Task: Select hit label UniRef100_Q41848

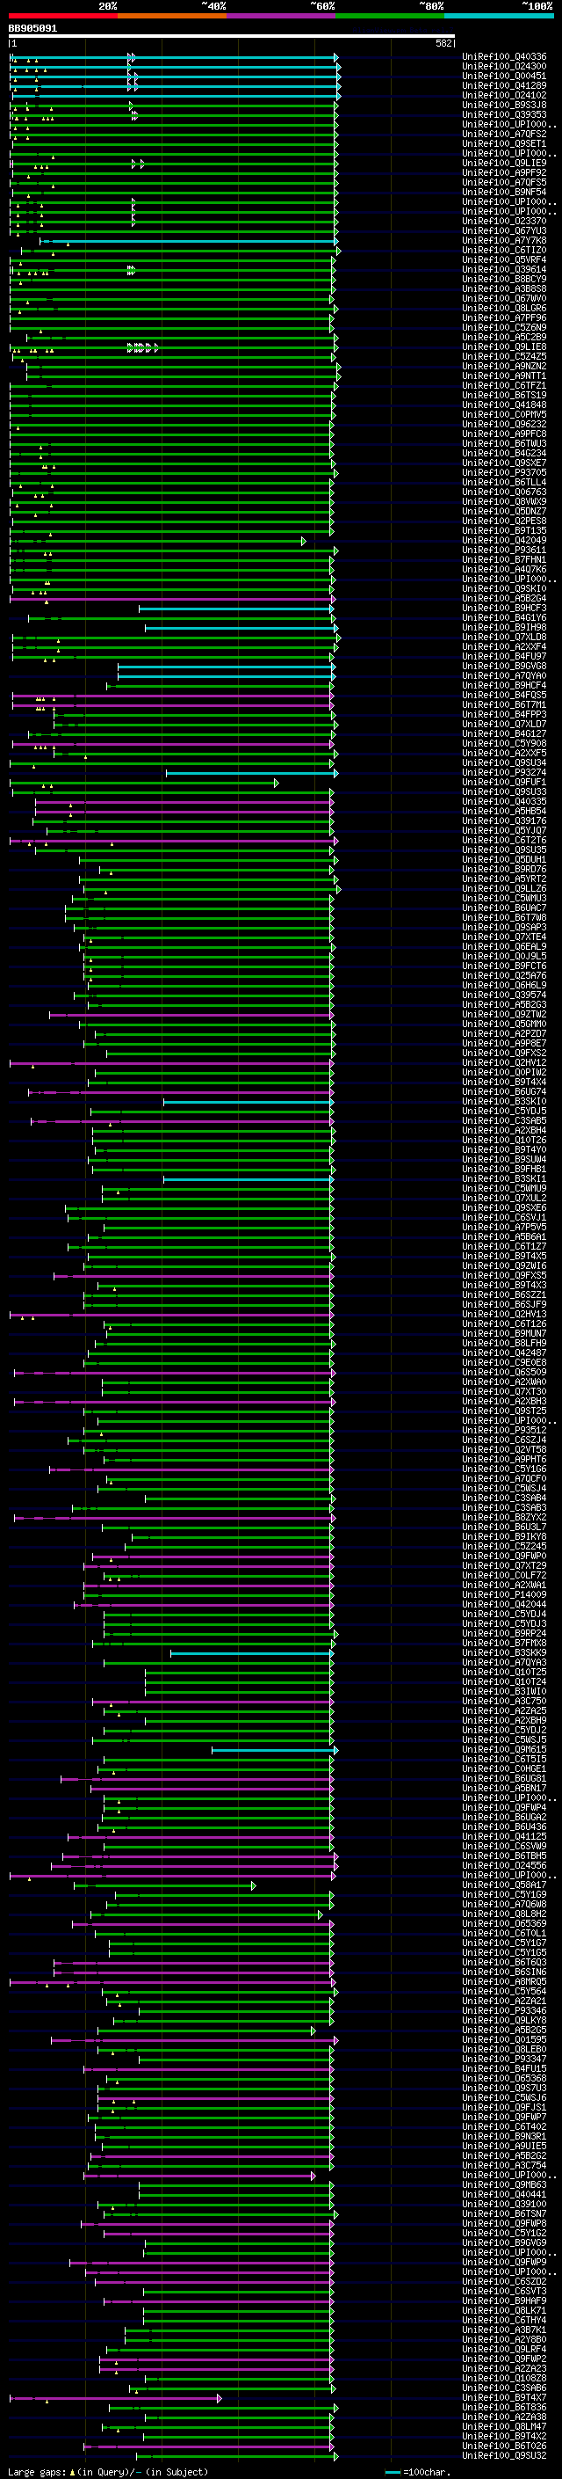Action: [504, 405]
